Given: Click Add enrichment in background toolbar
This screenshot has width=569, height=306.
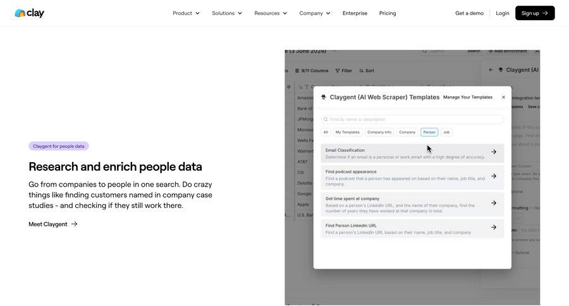Looking at the screenshot, I should (508, 51).
